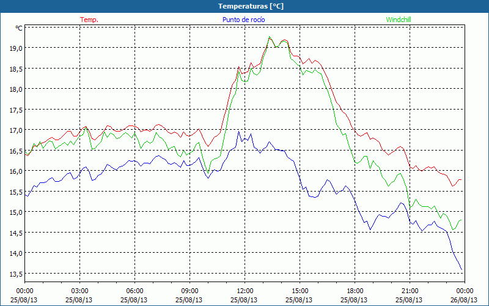
Task: Click the 15,5 y-axis value
Action: [16, 192]
